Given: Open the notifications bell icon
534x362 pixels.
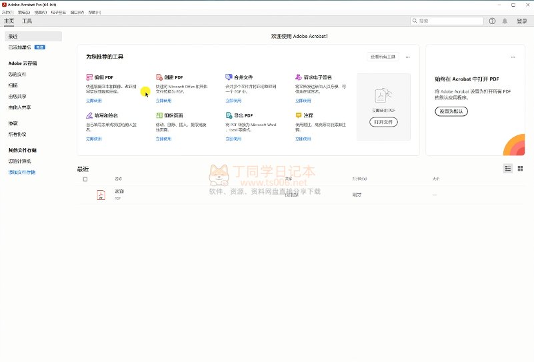Looking at the screenshot, I should [x=505, y=21].
